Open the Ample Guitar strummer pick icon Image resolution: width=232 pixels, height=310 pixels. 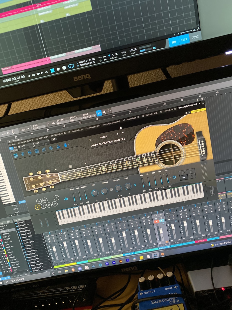point(22,154)
